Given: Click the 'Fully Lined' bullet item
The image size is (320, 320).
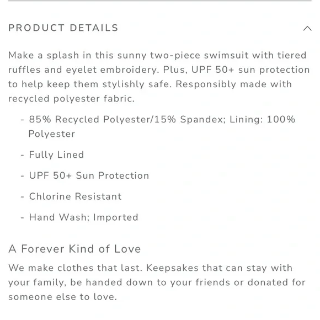Looking at the screenshot, I should pyautogui.click(x=56, y=154).
